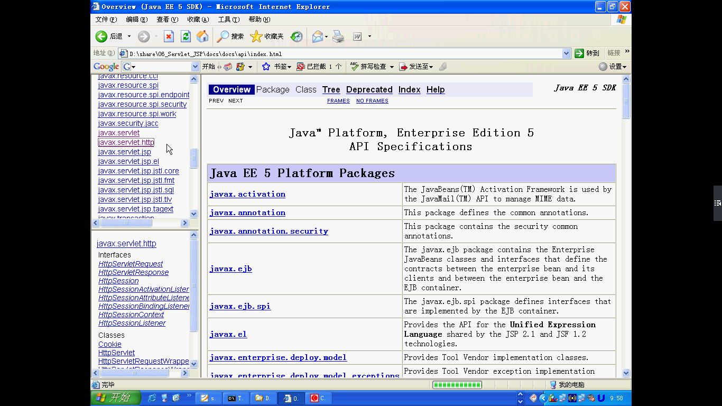Click the main page vertical scrollbar thumb
The height and width of the screenshot is (406, 722).
[626, 101]
